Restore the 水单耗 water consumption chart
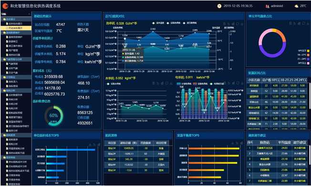Screen dimensions: 311x186 (166, 83)
